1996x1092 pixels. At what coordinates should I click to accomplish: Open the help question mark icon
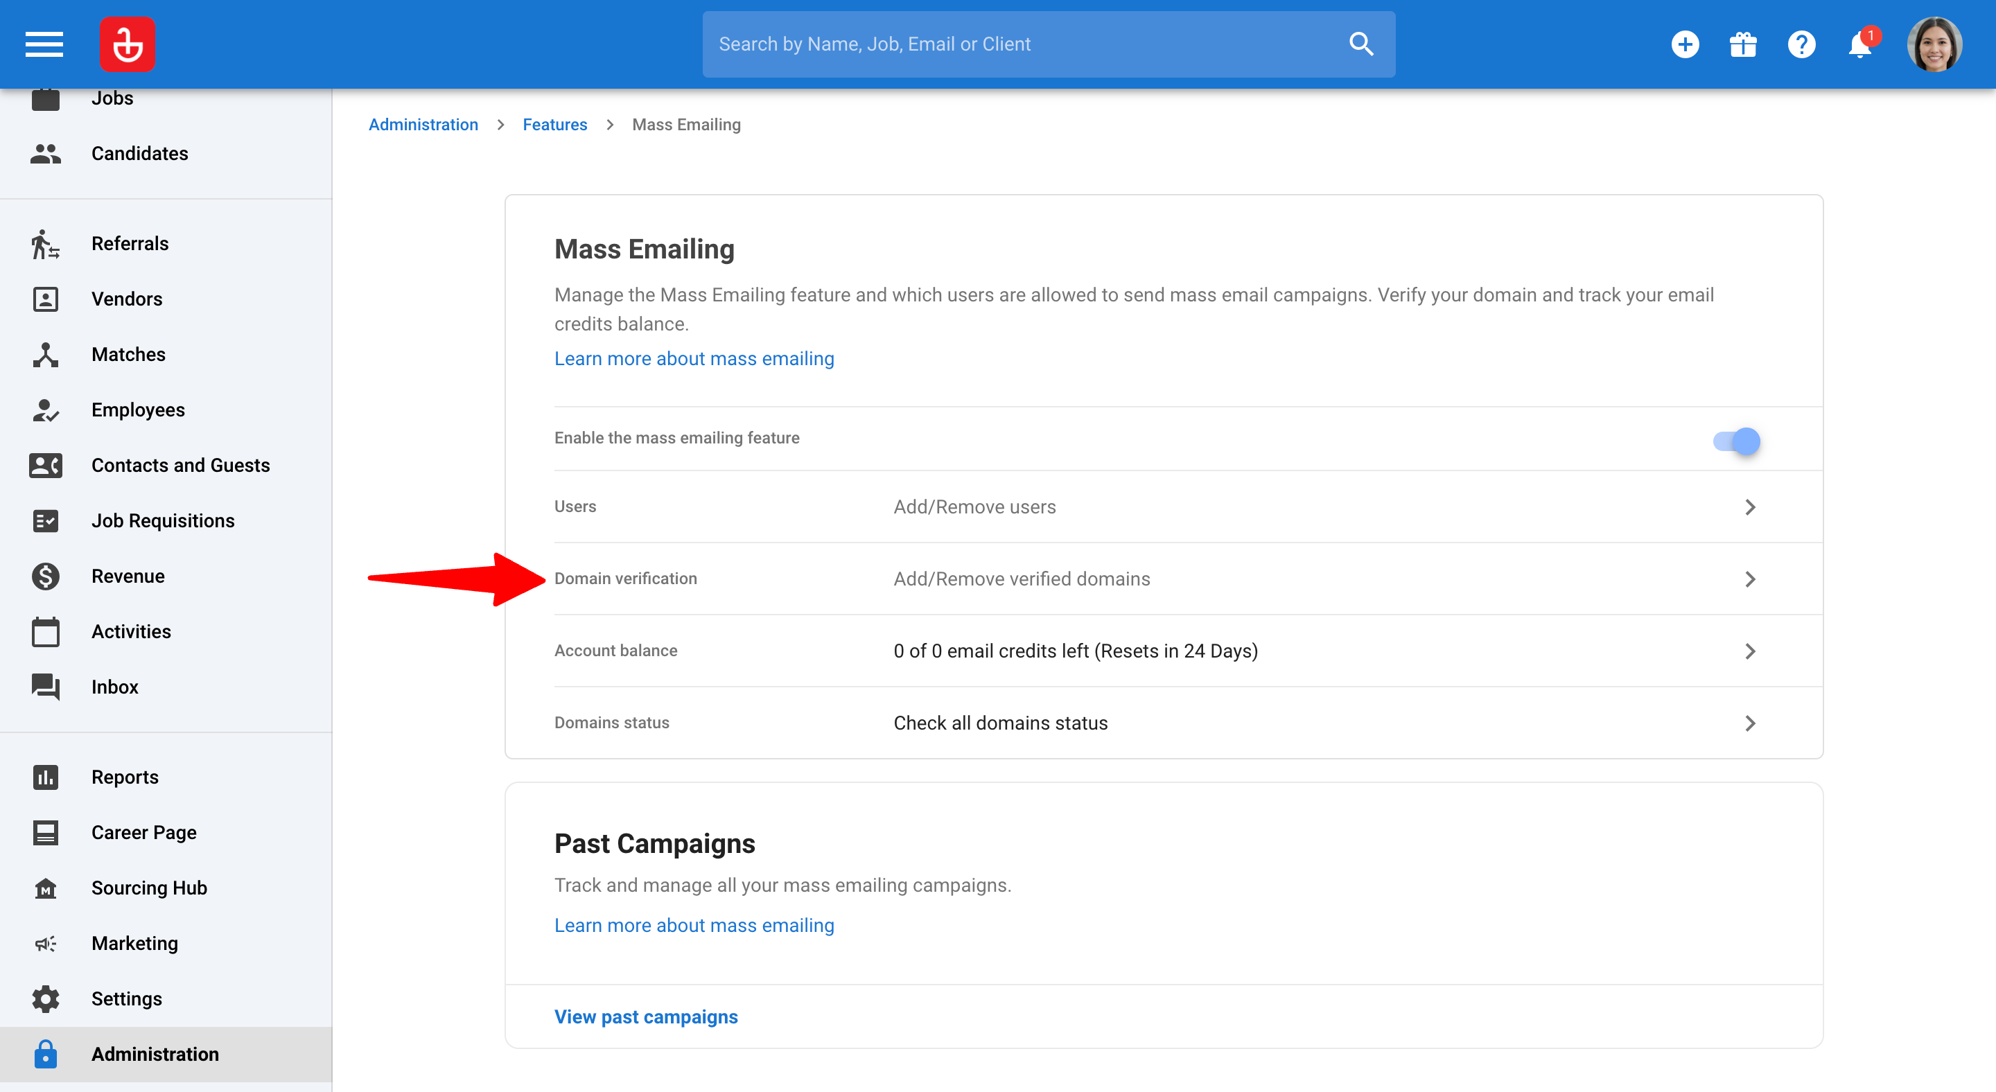(x=1801, y=44)
